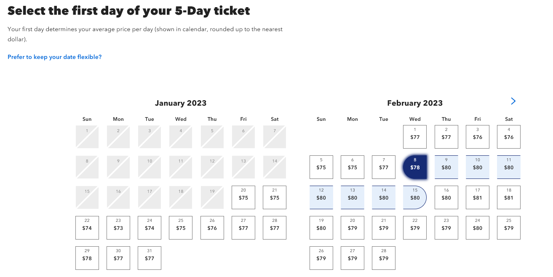Choose February 25 at $79

(509, 228)
